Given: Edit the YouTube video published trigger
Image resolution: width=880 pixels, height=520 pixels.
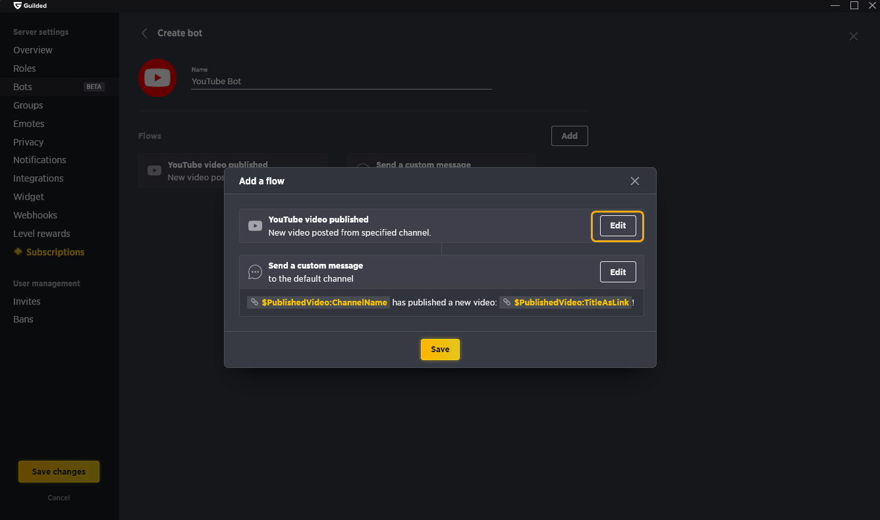Looking at the screenshot, I should [x=618, y=226].
